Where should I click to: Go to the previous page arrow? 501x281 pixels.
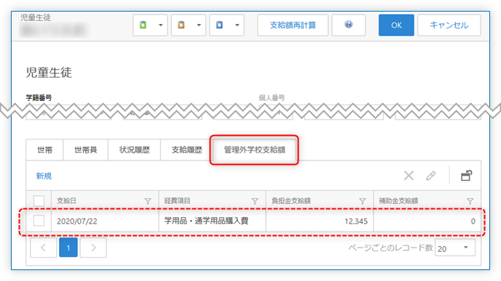[x=44, y=248]
